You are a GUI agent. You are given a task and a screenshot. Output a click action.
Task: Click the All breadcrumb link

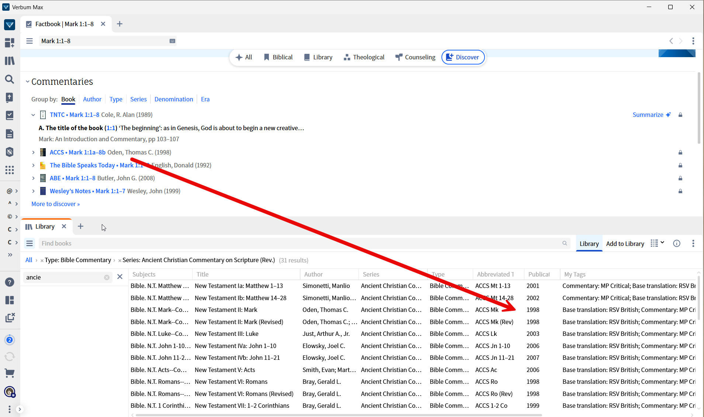[29, 260]
